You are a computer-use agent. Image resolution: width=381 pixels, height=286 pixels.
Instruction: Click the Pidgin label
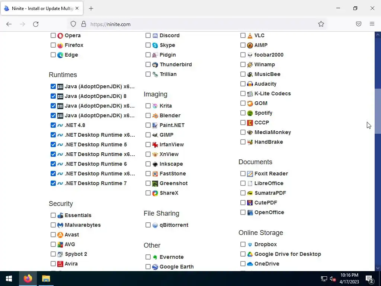pyautogui.click(x=167, y=55)
